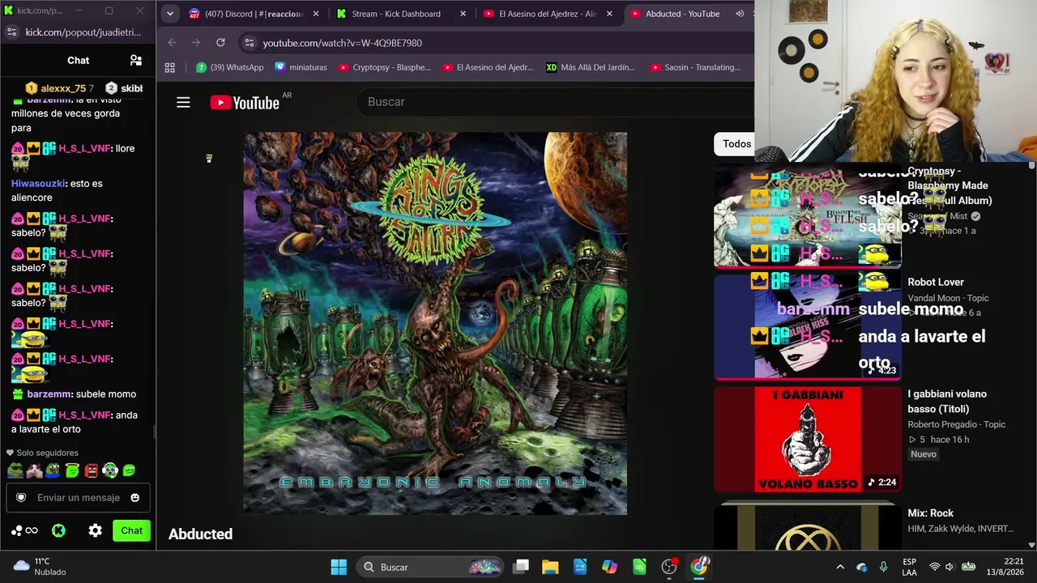Open the Windows taskbar search box
Image resolution: width=1037 pixels, height=583 pixels.
[x=429, y=567]
